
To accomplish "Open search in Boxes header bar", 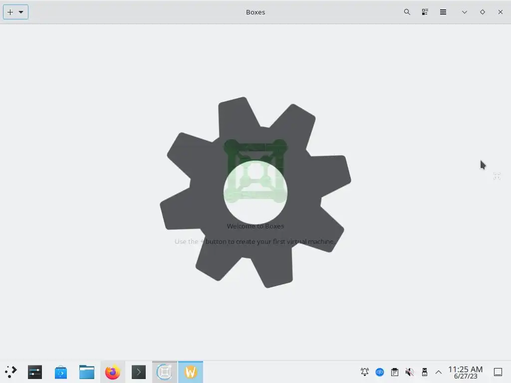I will pos(407,12).
